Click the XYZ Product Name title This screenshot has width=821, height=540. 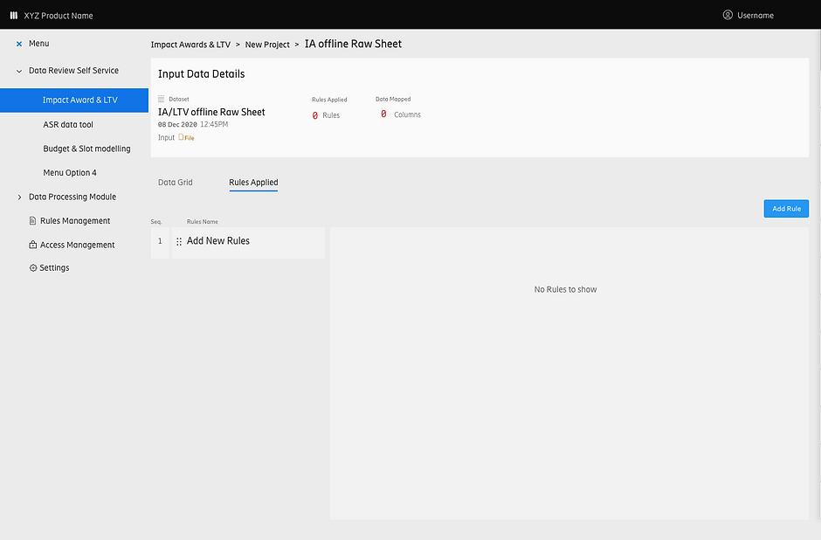coord(59,16)
